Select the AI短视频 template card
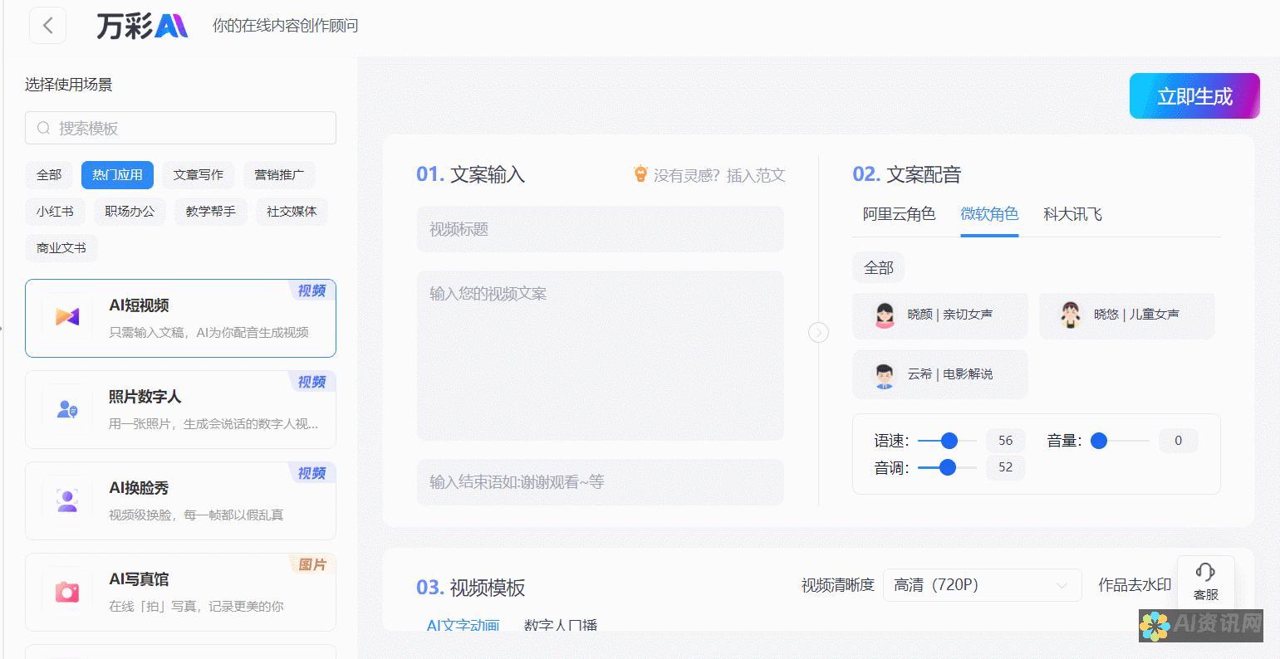 180,318
